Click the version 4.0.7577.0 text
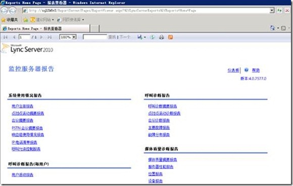 [254, 78]
